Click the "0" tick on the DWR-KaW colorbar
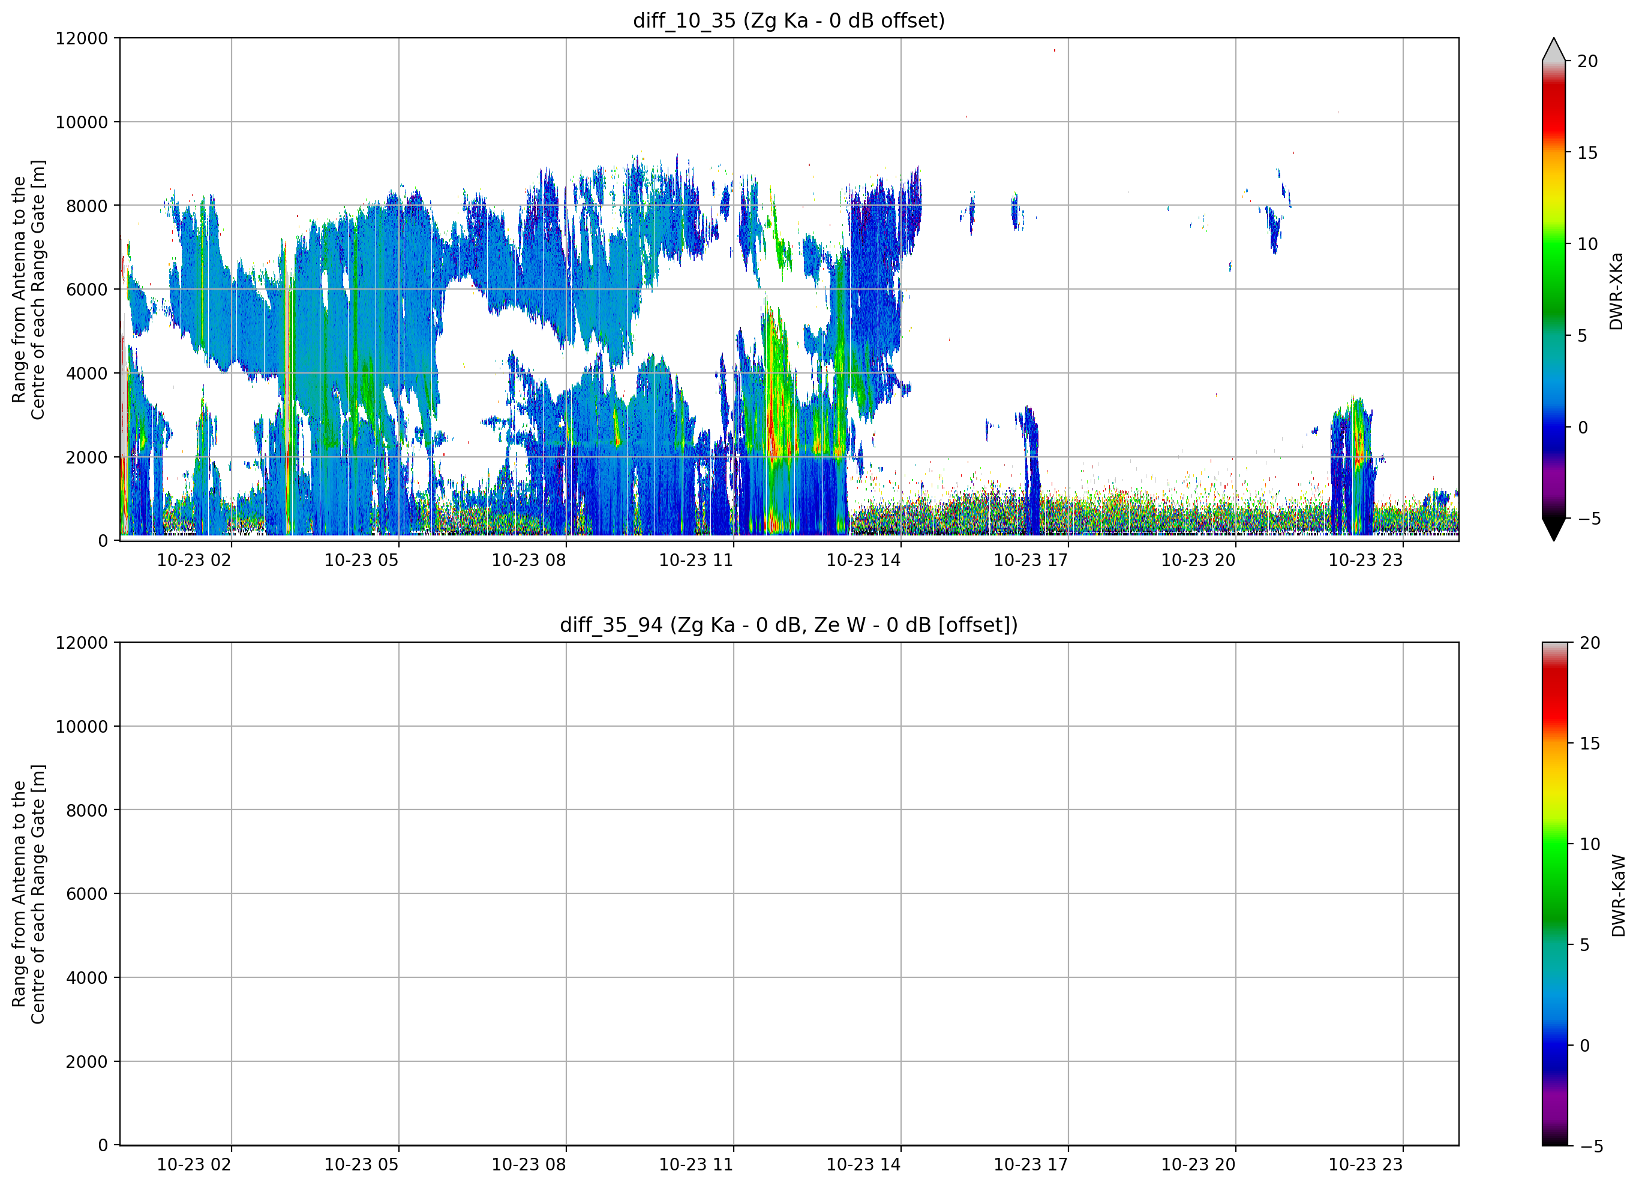Viewport: 1639px width, 1186px height. point(1585,1045)
